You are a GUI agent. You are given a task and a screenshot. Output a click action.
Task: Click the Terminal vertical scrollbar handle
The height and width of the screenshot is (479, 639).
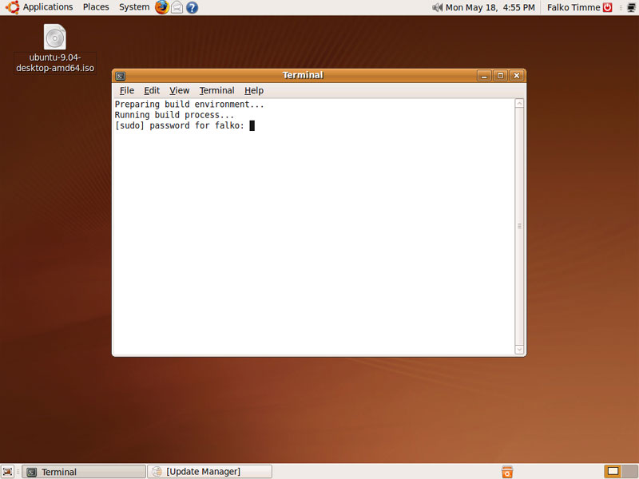[x=519, y=226]
